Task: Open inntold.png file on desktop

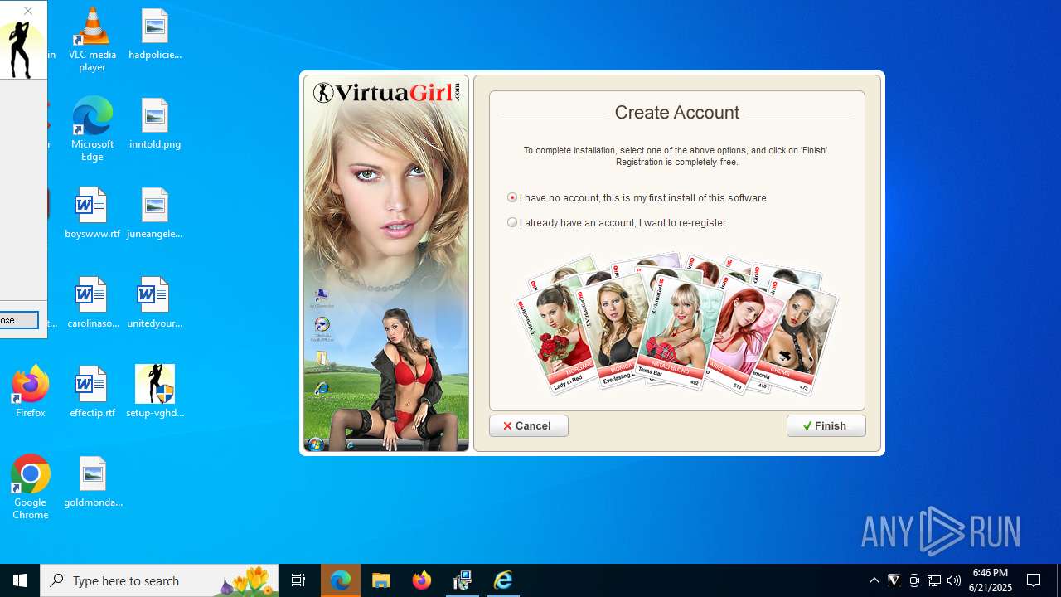Action: coord(155,124)
